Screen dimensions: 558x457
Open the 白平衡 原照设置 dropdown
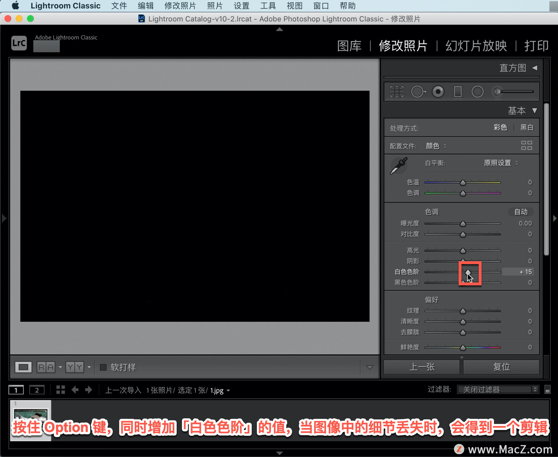[x=501, y=163]
